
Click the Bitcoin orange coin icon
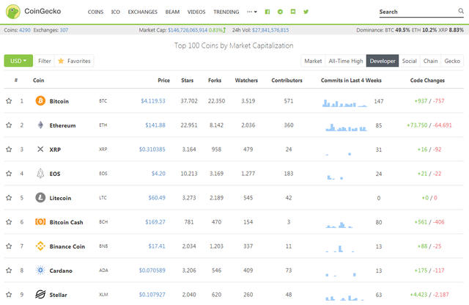(x=40, y=100)
